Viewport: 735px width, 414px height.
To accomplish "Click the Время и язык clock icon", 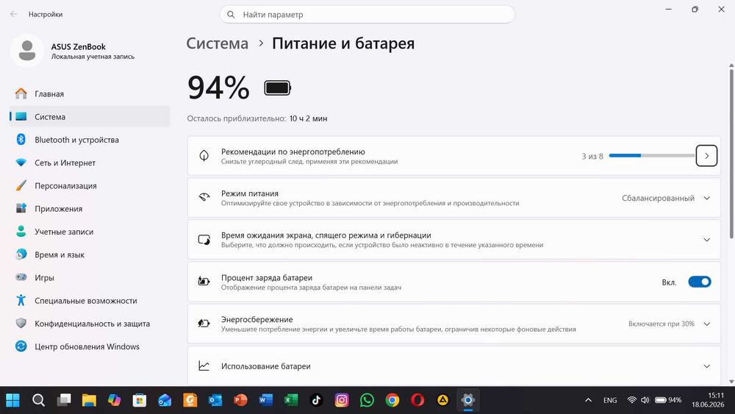I will (x=21, y=254).
